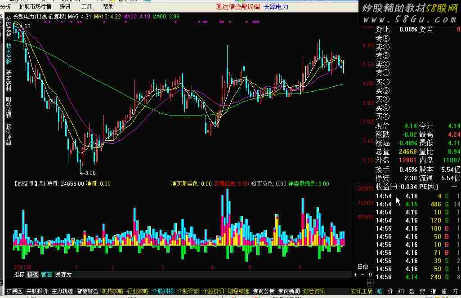The width and height of the screenshot is (461, 298).
Task: Select the 价 tab at bottom right
Action: [x=390, y=291]
